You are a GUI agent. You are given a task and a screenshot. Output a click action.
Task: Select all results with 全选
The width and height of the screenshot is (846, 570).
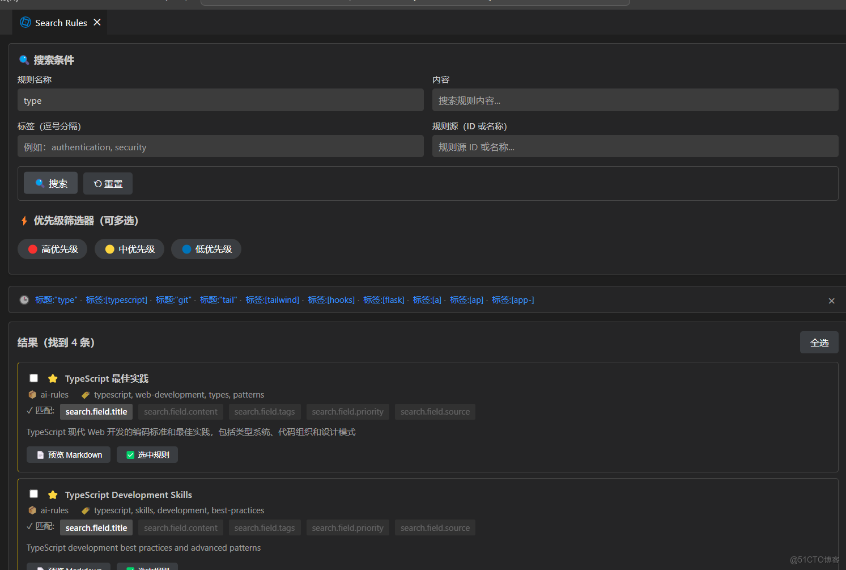(819, 343)
